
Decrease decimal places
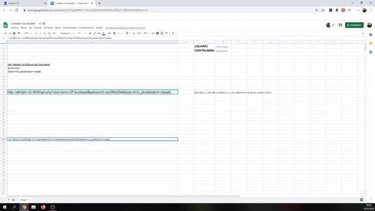click(x=45, y=33)
